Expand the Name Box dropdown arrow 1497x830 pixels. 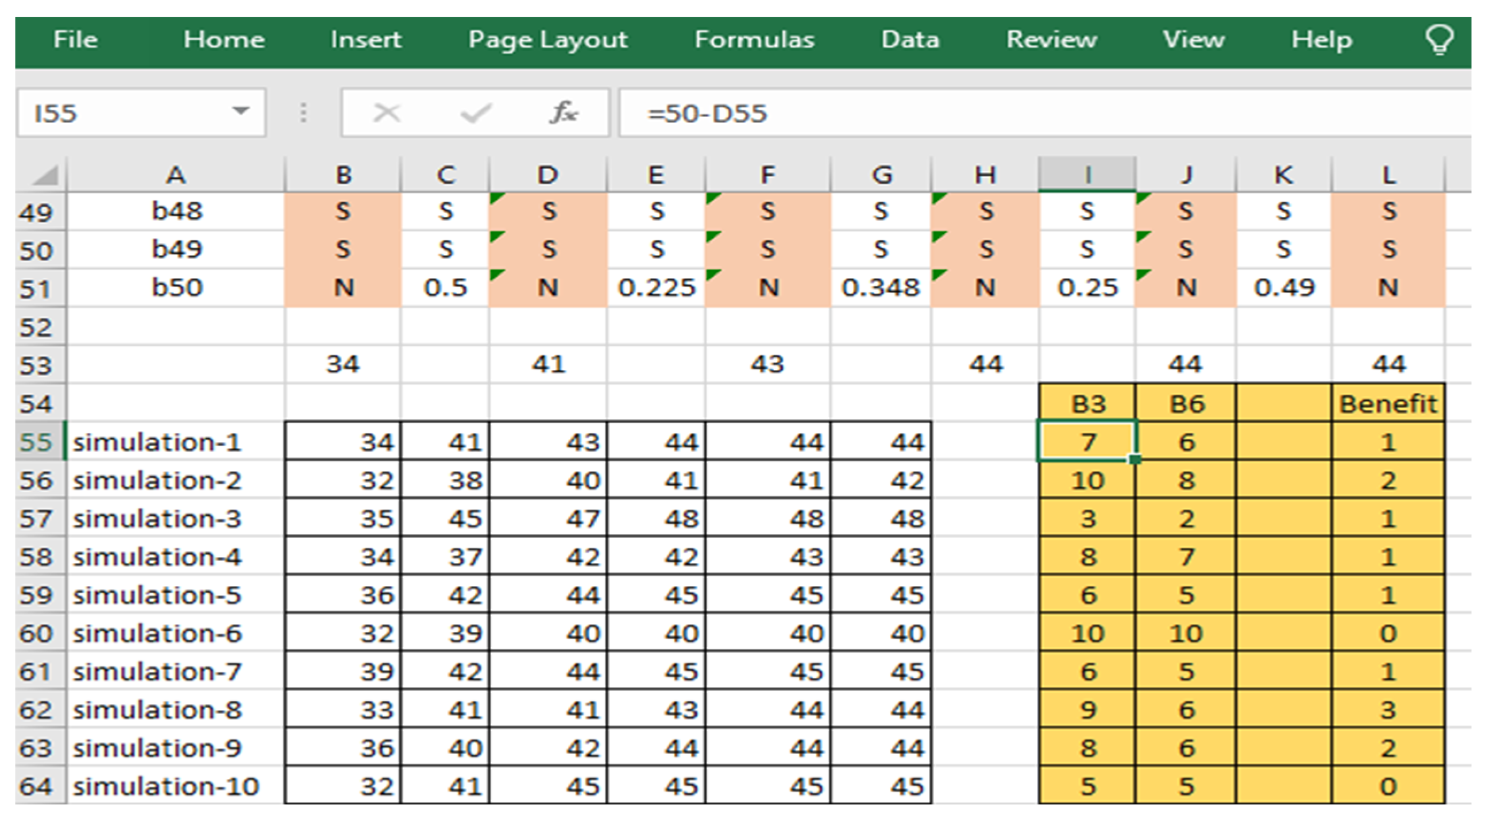pyautogui.click(x=240, y=110)
